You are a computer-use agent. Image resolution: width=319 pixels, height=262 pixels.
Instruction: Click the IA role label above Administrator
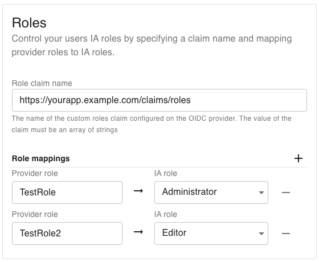[x=166, y=173]
